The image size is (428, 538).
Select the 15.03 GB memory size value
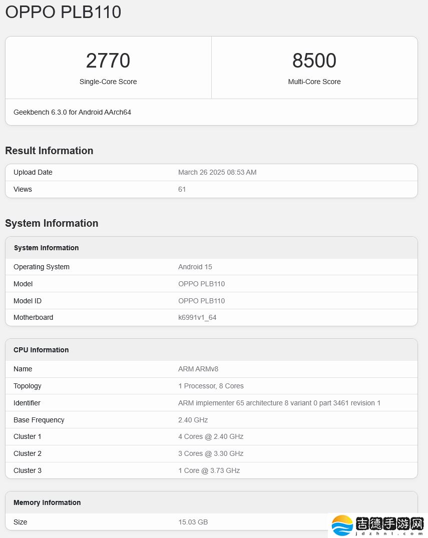[193, 522]
